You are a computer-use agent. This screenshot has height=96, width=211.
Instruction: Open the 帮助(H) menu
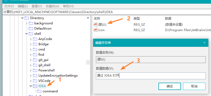[68, 6]
